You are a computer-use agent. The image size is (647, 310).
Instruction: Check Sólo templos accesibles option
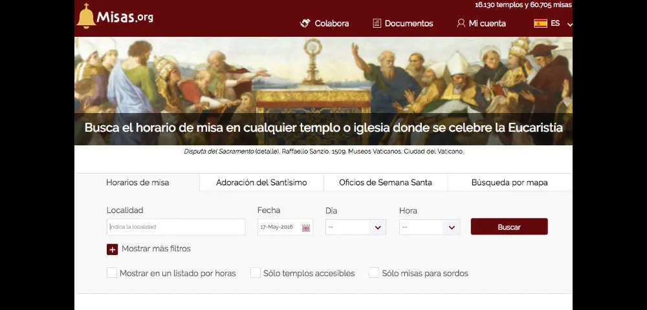[x=256, y=273]
